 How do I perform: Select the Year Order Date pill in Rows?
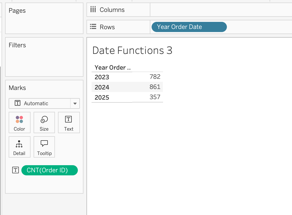[189, 27]
